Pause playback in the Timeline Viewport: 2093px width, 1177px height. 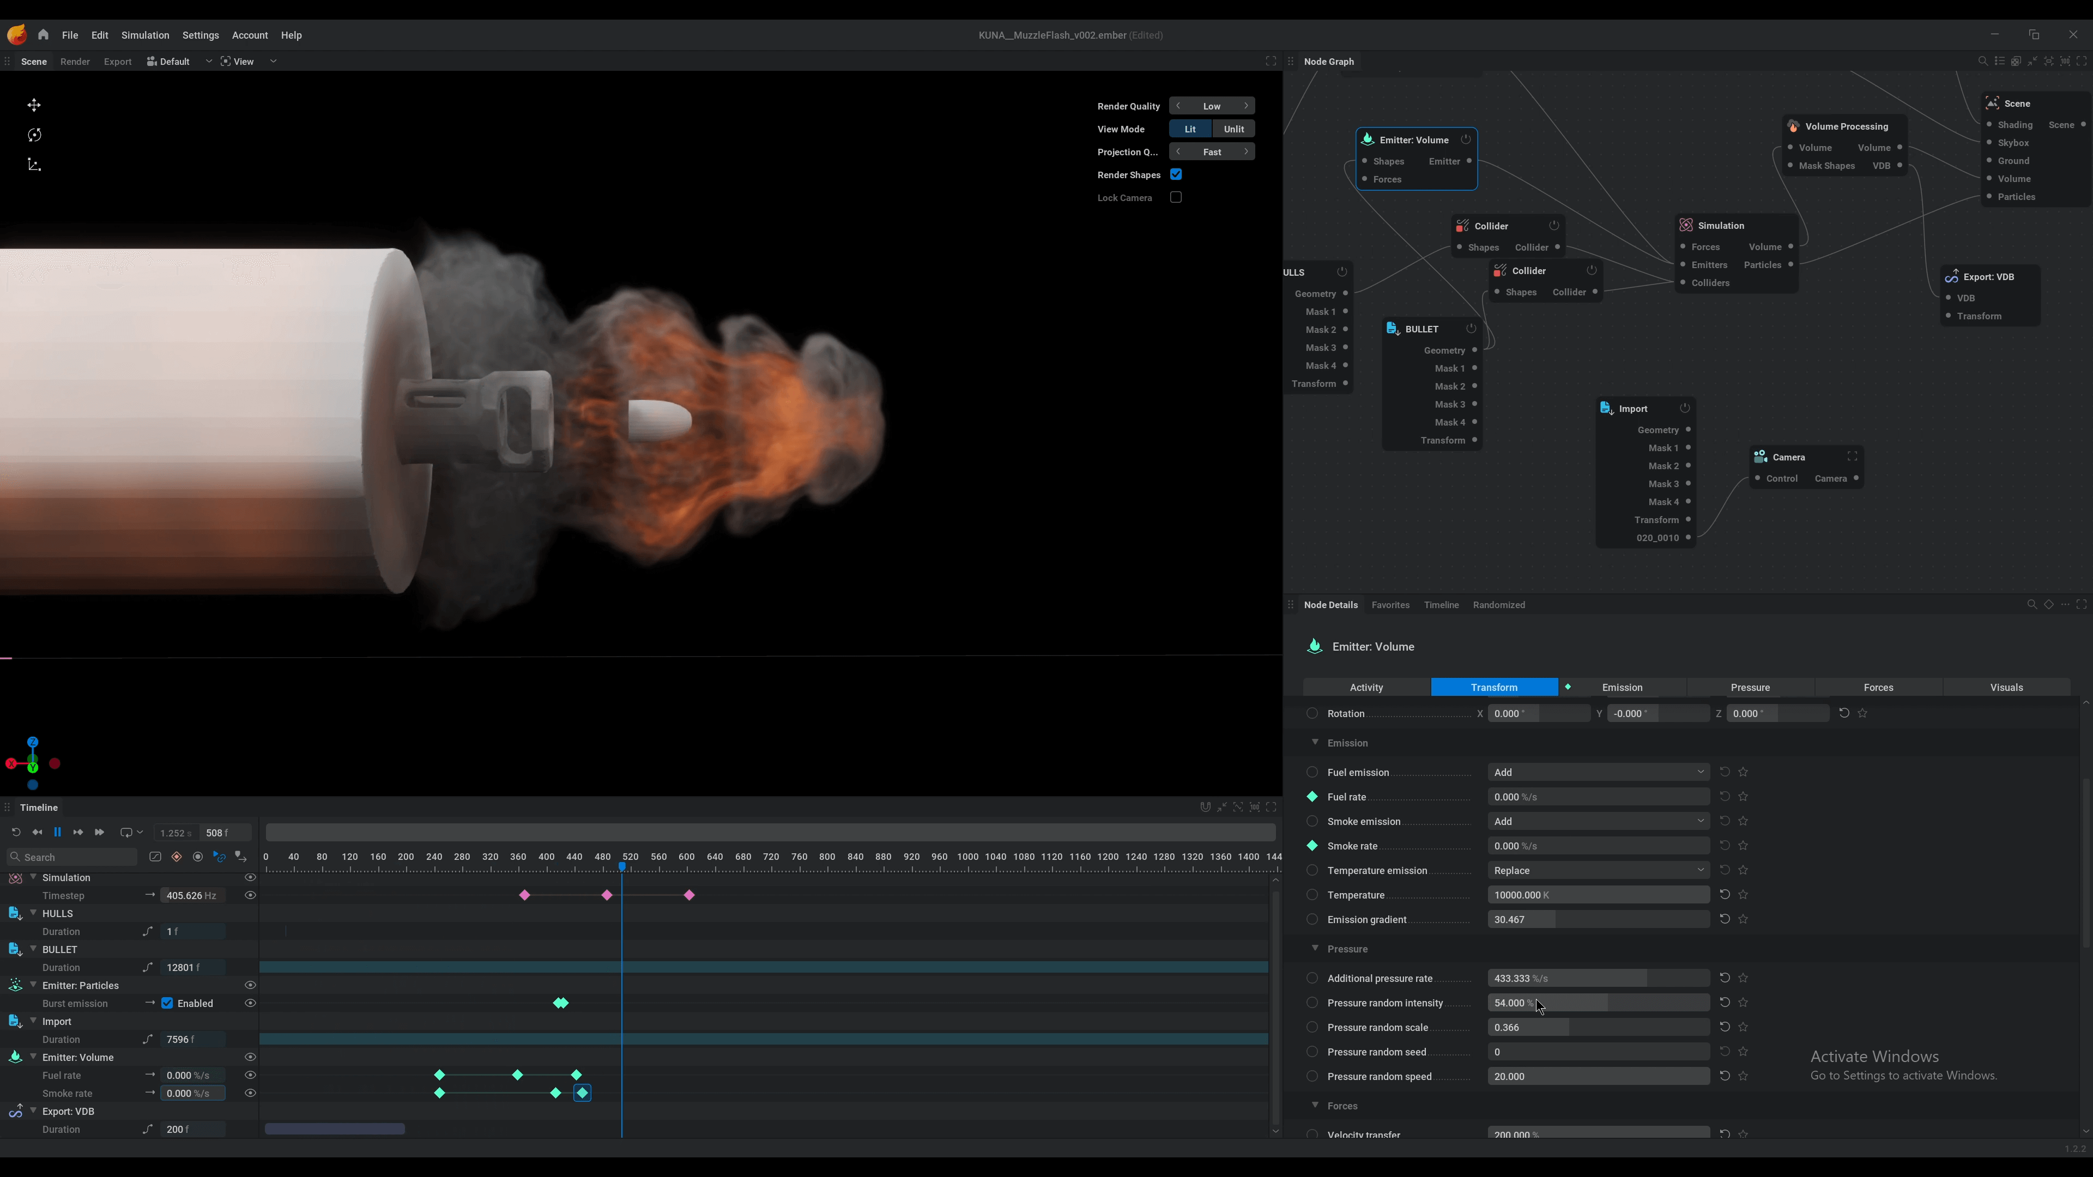tap(58, 833)
